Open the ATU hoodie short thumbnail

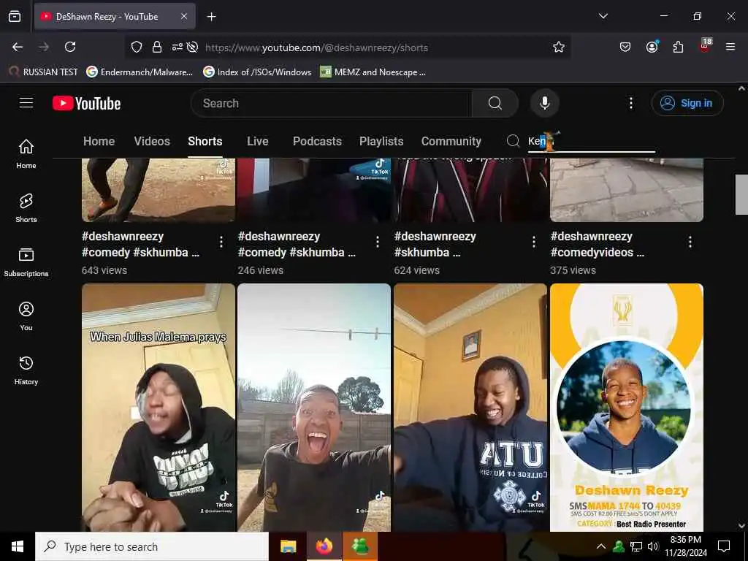(x=470, y=408)
